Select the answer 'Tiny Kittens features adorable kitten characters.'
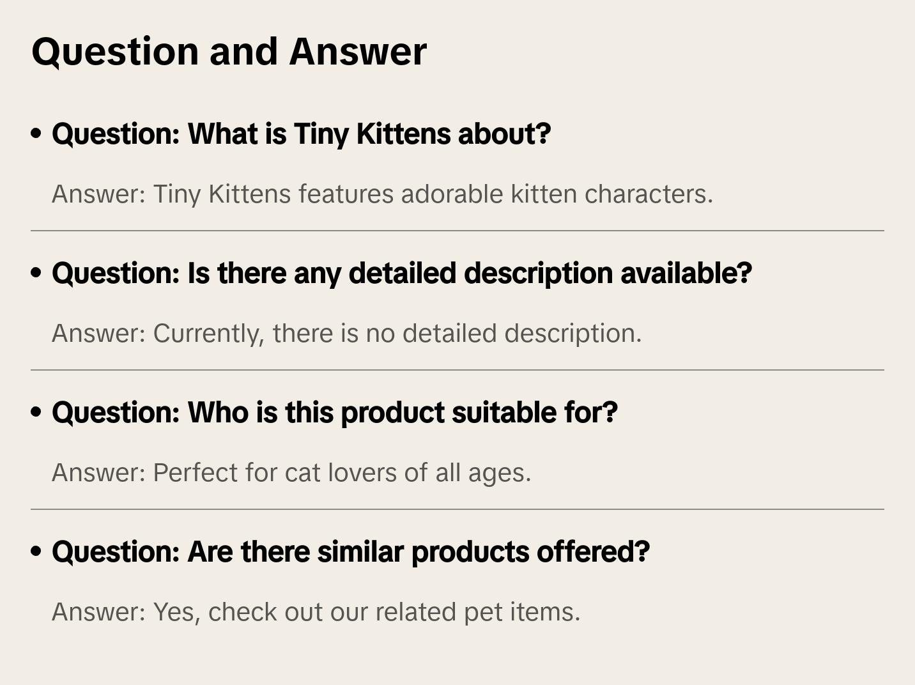The width and height of the screenshot is (915, 685). [433, 194]
